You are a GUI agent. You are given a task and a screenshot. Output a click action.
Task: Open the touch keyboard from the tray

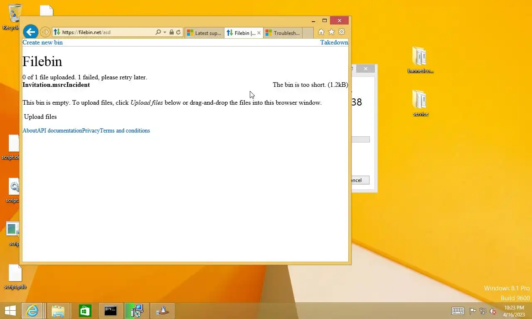pos(458,311)
